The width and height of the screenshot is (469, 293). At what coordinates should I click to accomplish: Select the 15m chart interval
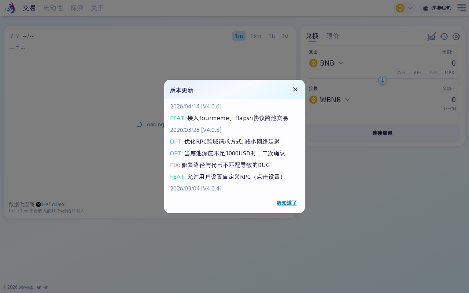coord(256,36)
